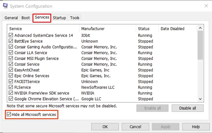Toggle the FACEITService checkbox
Image resolution: width=212 pixels, height=133 pixels.
[x=11, y=81]
